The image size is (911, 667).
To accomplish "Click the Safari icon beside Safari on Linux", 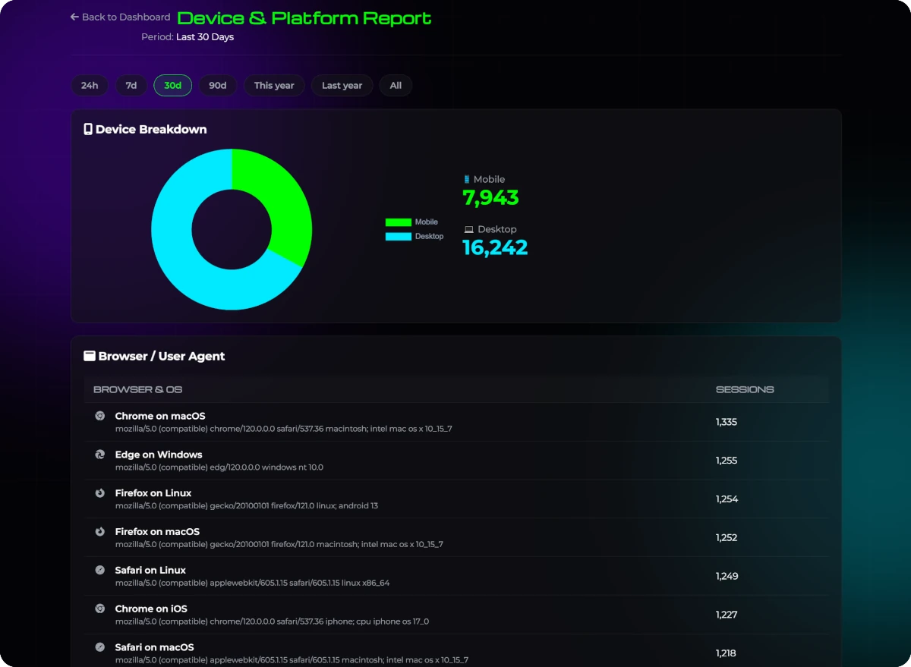I will coord(100,569).
